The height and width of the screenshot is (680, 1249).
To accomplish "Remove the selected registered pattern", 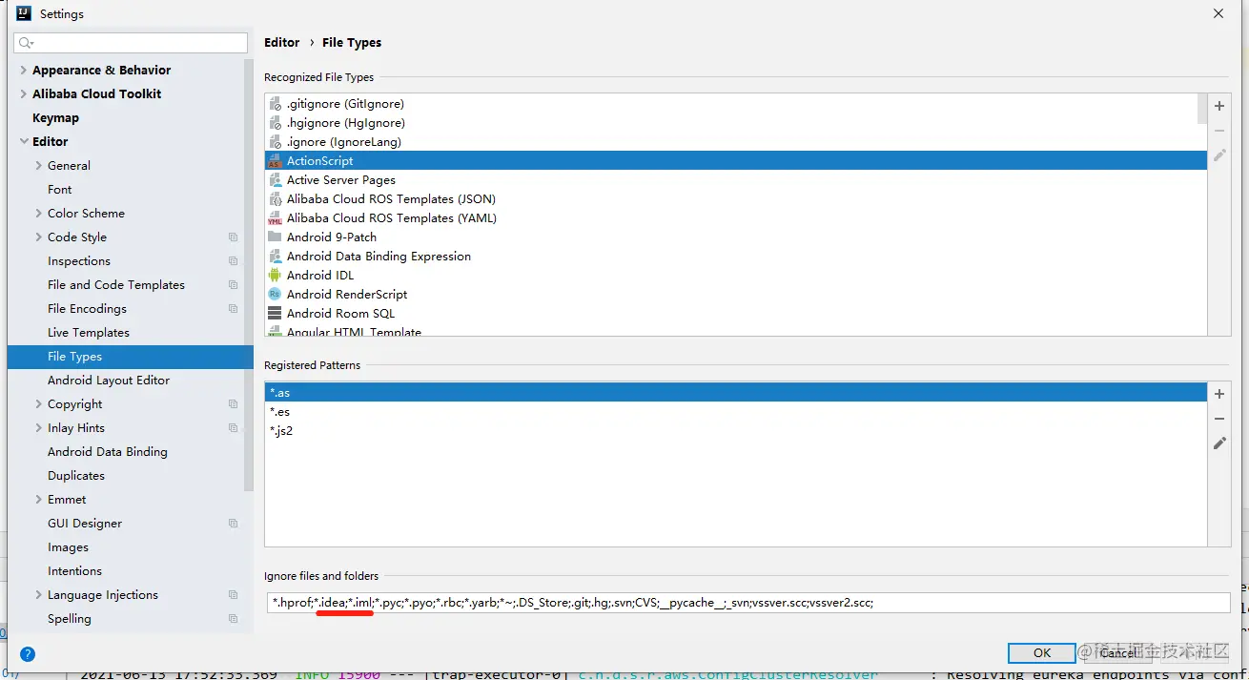I will [1219, 419].
